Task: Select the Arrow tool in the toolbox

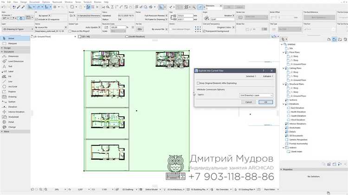Action: (15, 38)
